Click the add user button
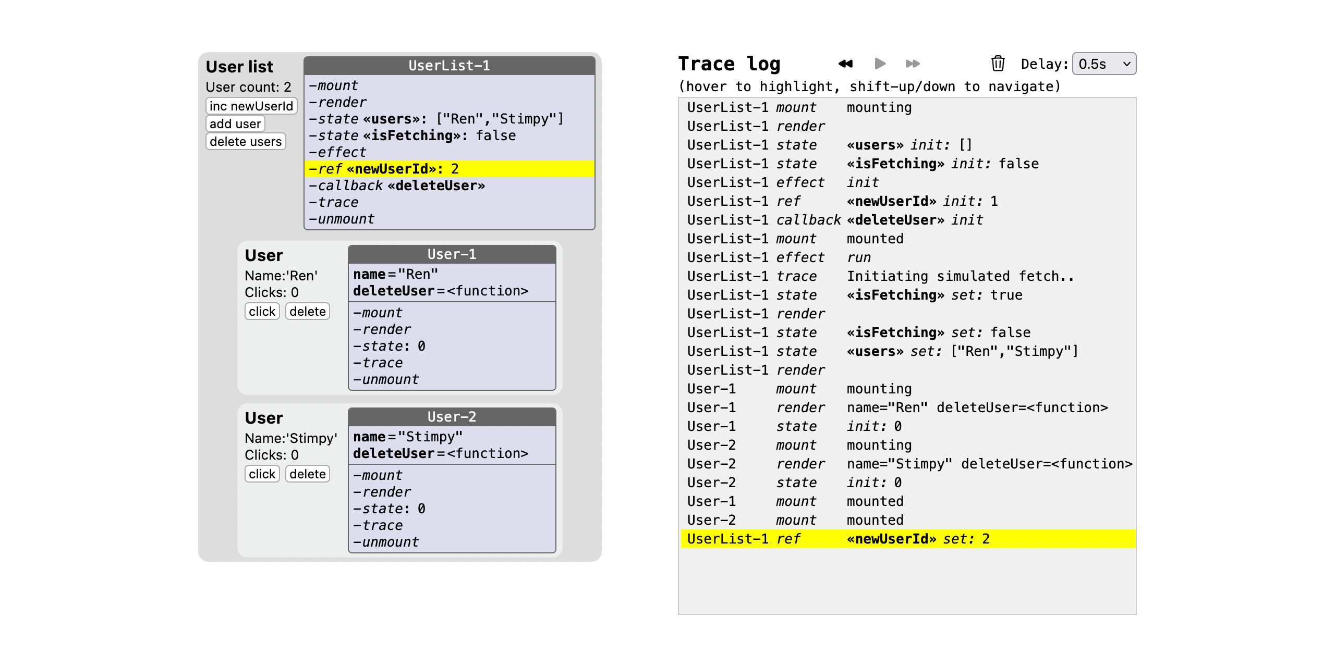The width and height of the screenshot is (1335, 667). coord(235,124)
